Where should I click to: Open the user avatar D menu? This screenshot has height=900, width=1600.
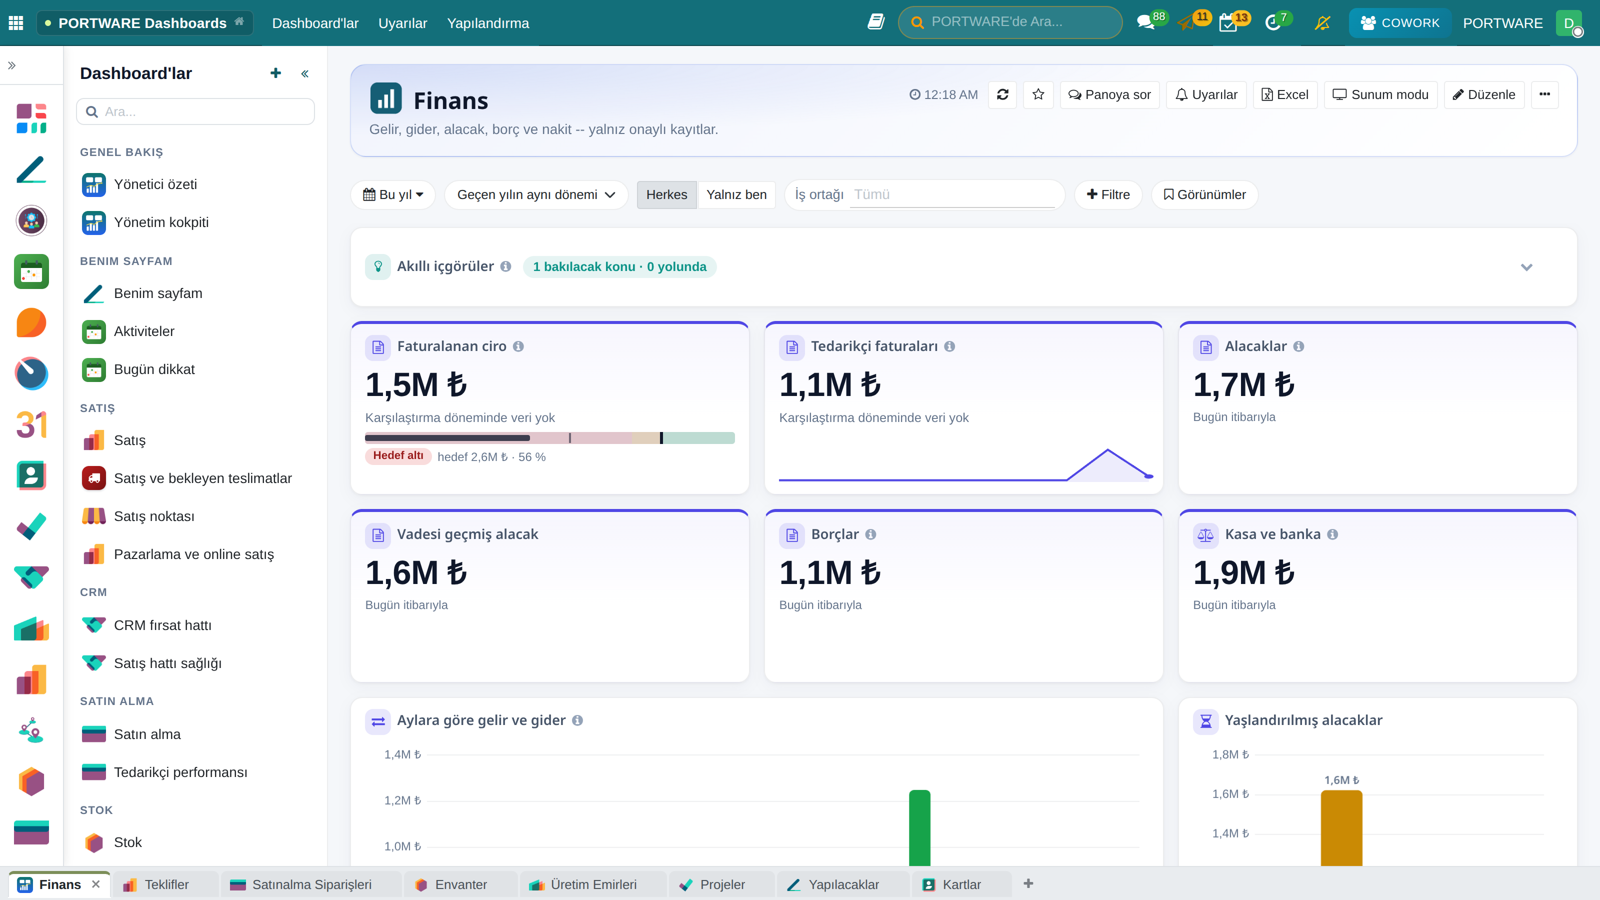(x=1569, y=23)
